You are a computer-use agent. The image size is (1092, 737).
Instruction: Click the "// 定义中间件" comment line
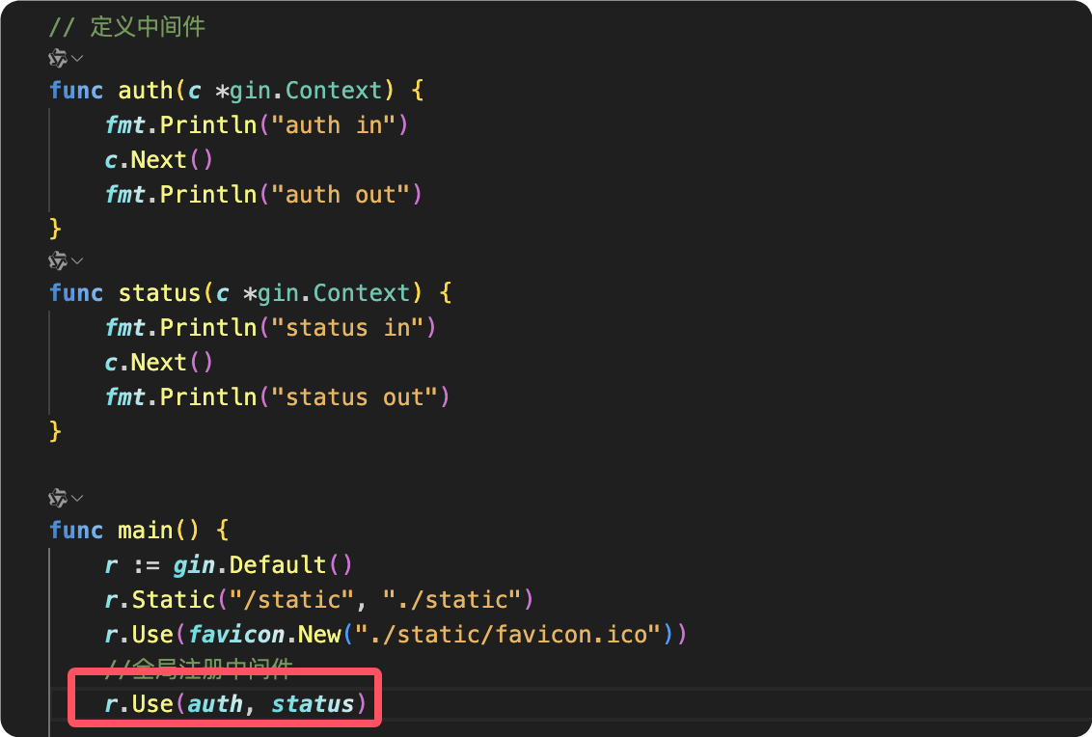pyautogui.click(x=126, y=27)
